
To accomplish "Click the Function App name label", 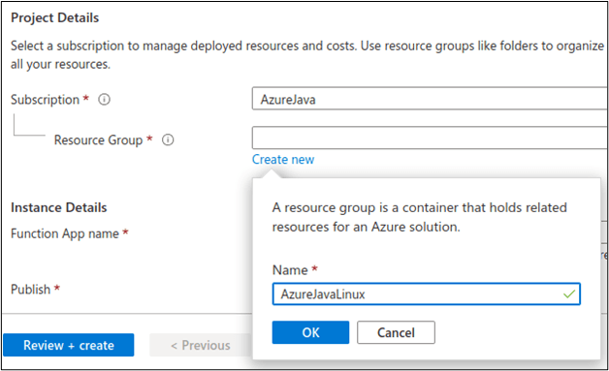I will [65, 233].
